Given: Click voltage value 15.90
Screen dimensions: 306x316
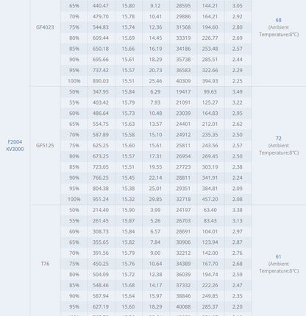Looking at the screenshot, I should [128, 210].
